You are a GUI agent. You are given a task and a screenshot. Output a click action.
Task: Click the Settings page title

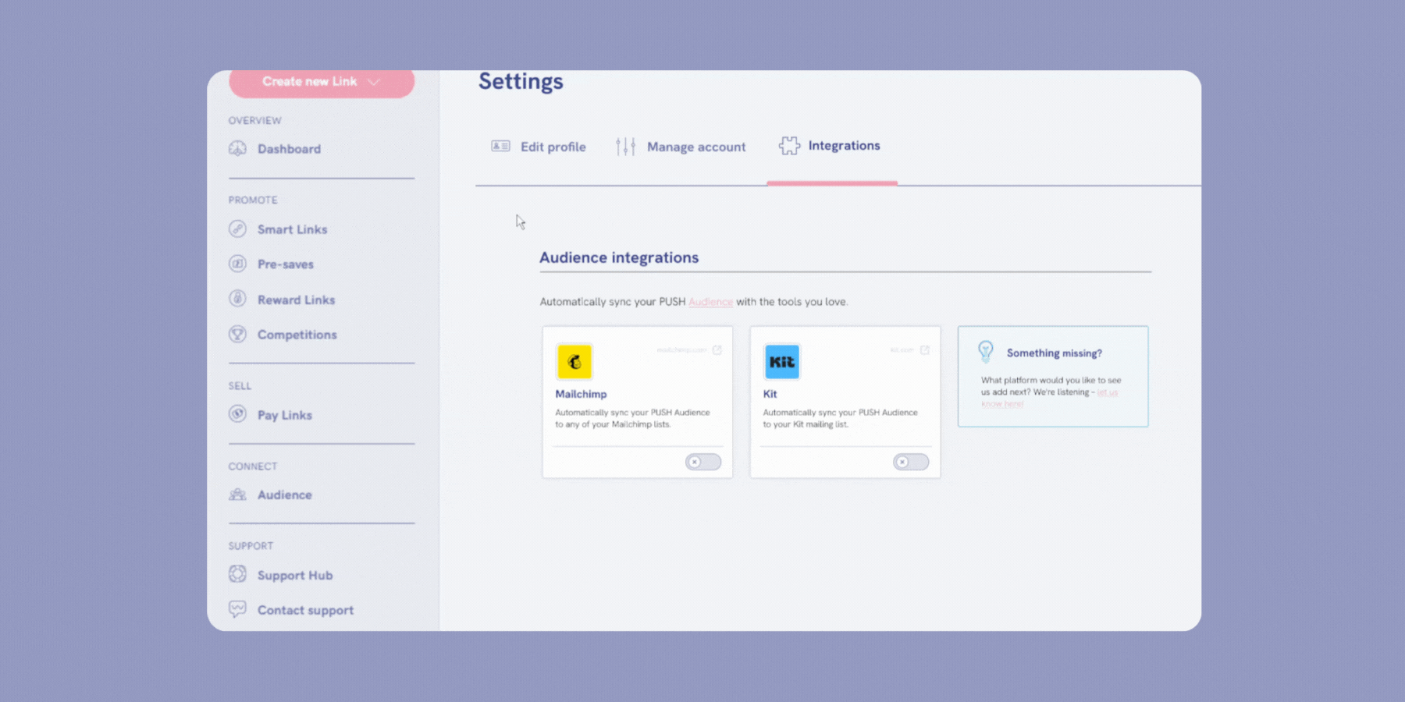pos(521,82)
